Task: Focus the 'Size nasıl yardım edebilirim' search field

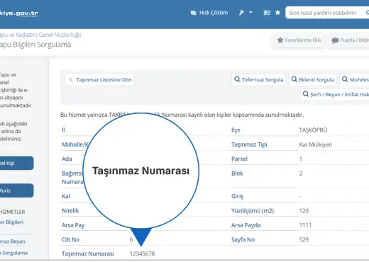Action: tap(327, 13)
